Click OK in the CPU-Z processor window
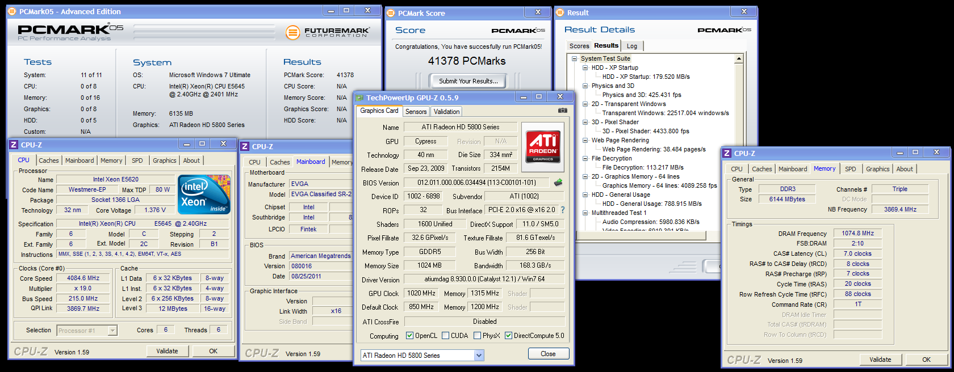The image size is (954, 372). coord(213,351)
